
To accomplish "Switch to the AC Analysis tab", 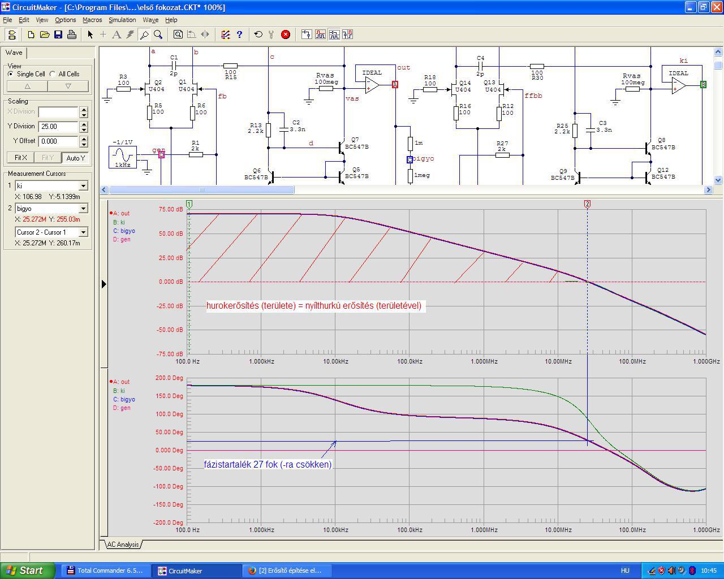I will [123, 545].
